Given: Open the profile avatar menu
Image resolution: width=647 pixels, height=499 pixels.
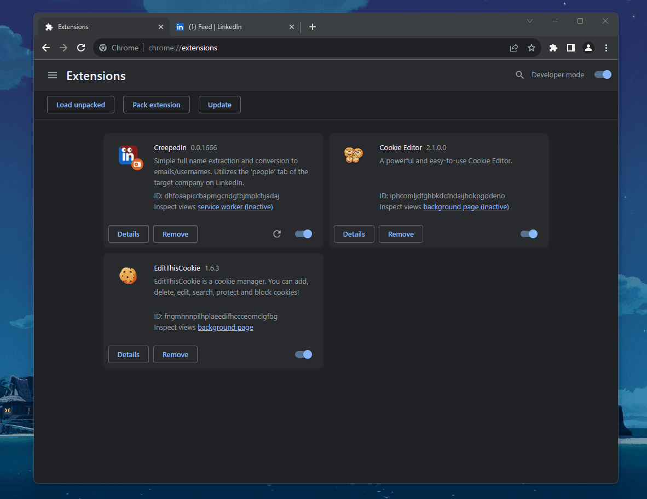Looking at the screenshot, I should (x=588, y=48).
